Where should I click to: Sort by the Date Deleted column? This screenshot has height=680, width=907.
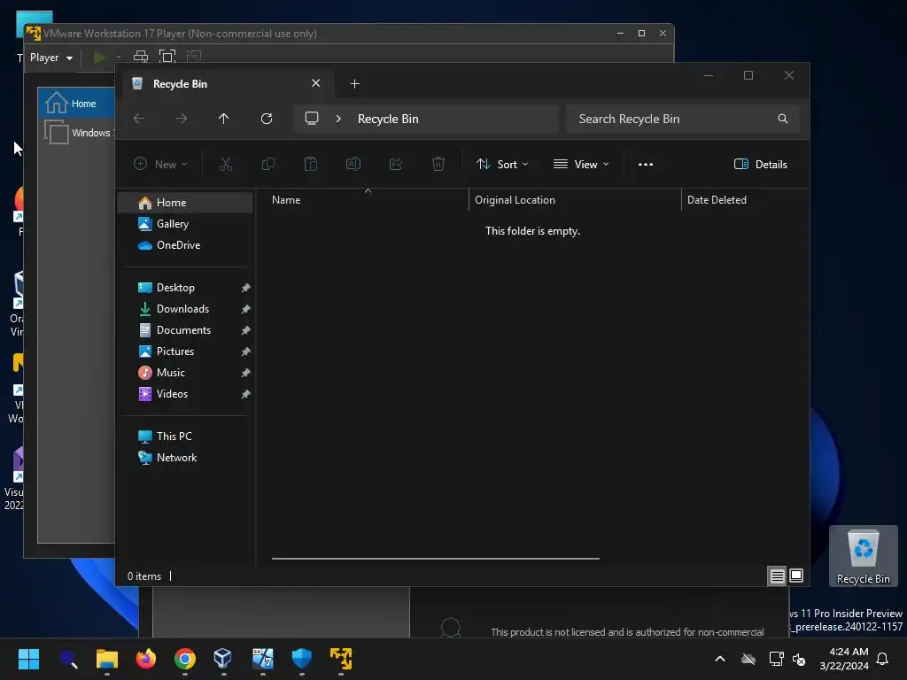tap(717, 200)
